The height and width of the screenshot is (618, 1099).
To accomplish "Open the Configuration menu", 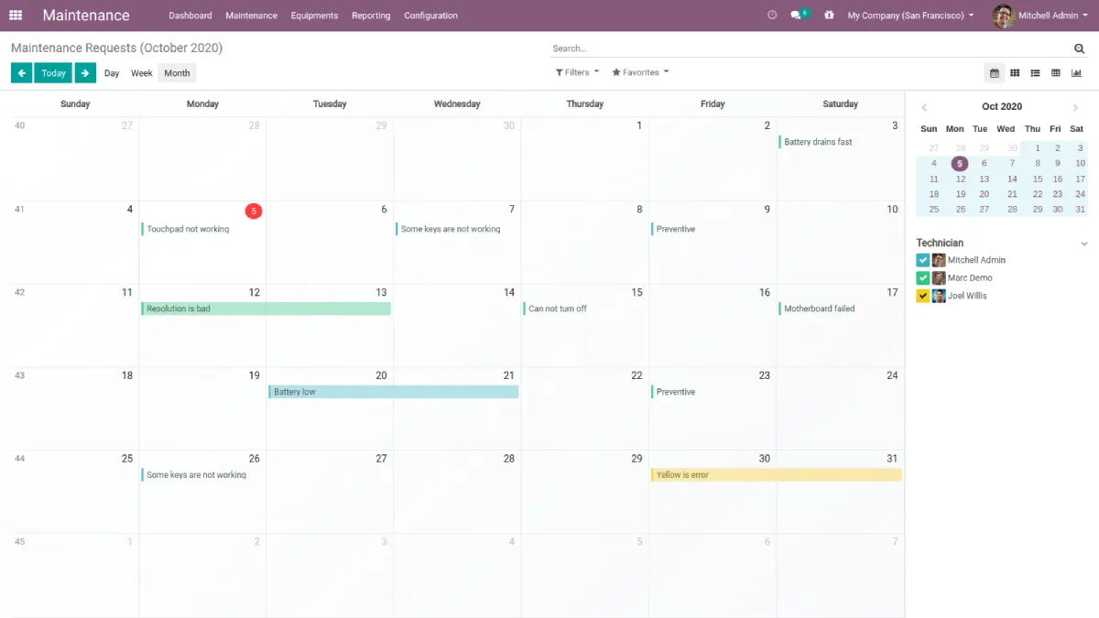I will tap(430, 16).
